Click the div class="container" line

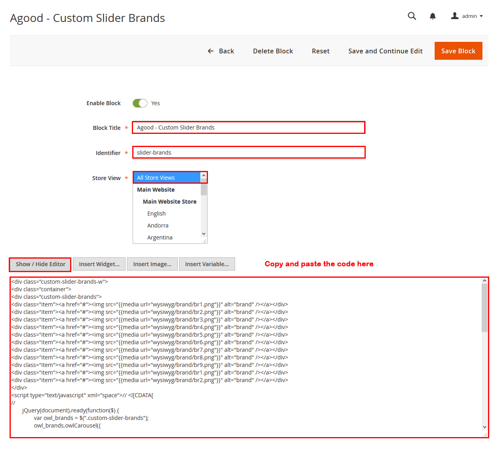tap(41, 289)
